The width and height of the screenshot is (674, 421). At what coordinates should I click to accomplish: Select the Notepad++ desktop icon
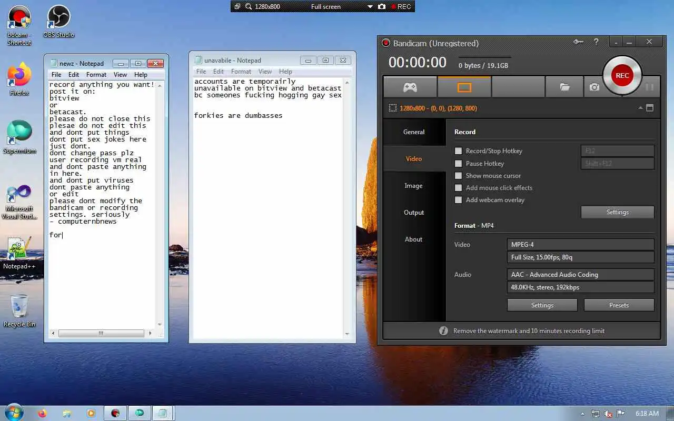point(19,253)
